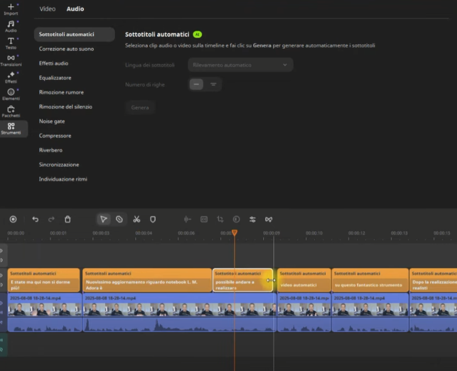457x371 pixels.
Task: Select Sottotitoli automatici in the tools list
Action: (x=74, y=34)
